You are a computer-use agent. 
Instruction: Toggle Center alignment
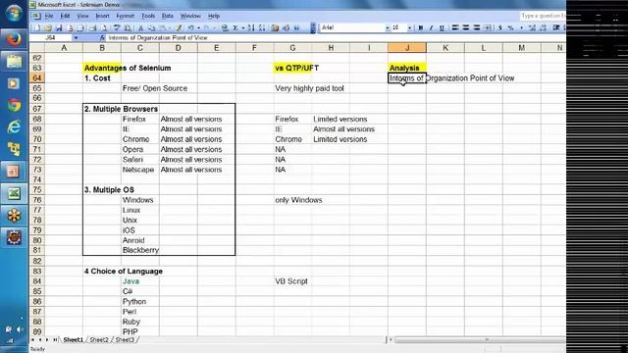coord(465,27)
